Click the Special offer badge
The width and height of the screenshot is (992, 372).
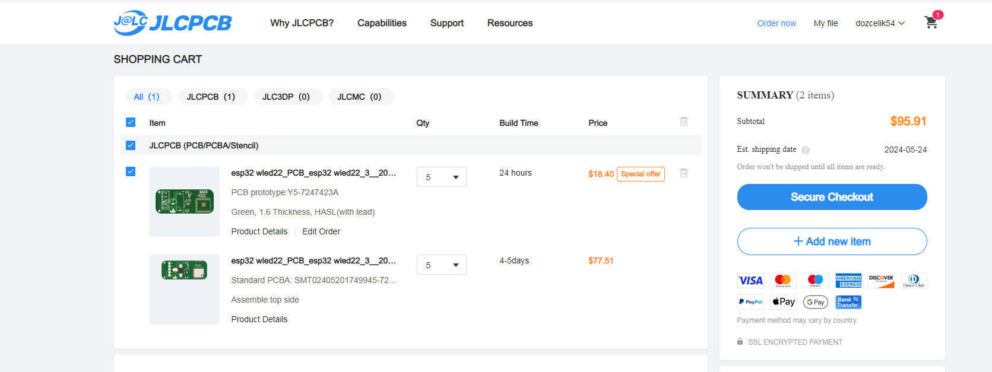(641, 174)
